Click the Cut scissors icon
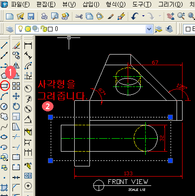The image size is (195, 196). [79, 16]
